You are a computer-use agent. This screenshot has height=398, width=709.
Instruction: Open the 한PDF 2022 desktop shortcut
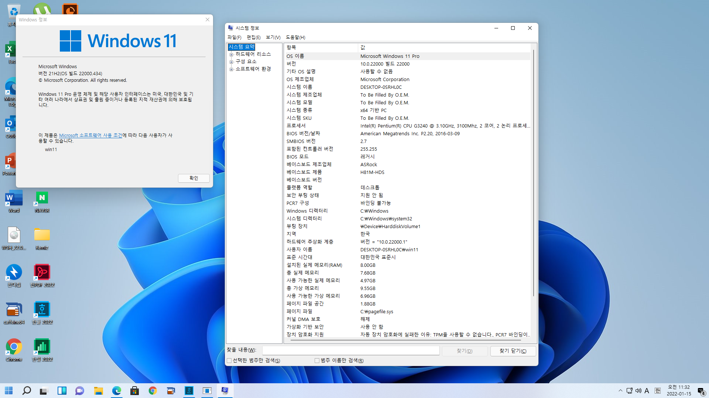point(42,276)
